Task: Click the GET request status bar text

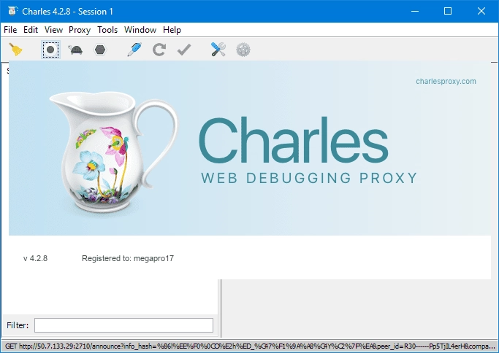Action: point(250,346)
